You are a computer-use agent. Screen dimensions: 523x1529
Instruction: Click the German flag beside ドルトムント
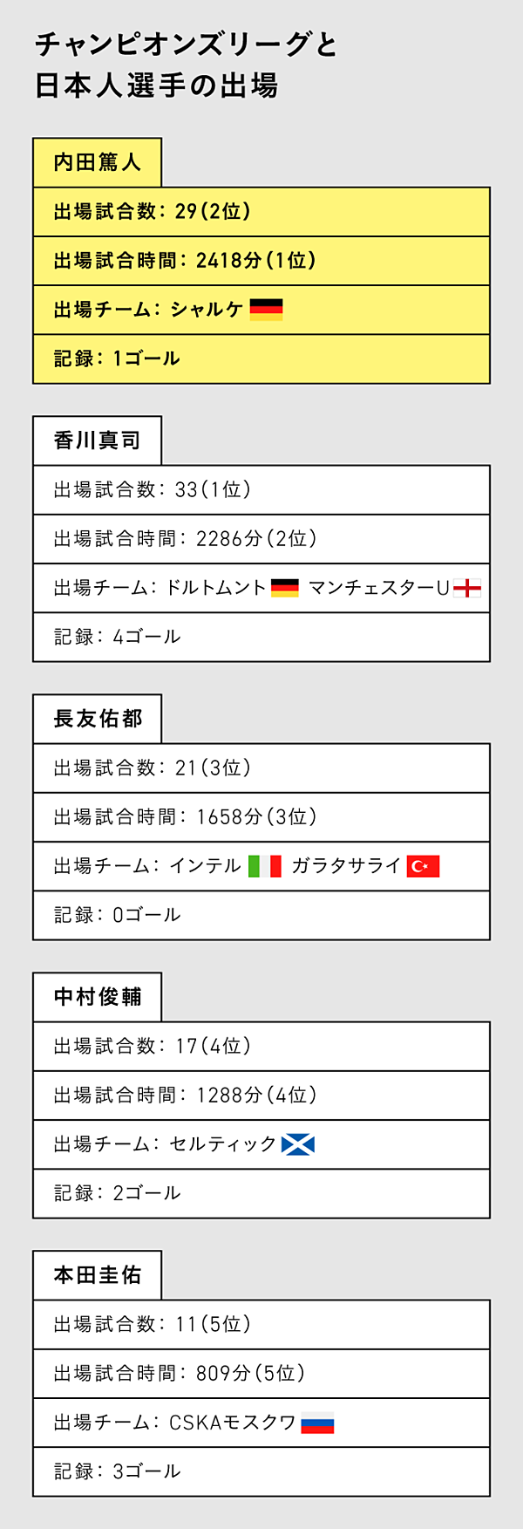285,588
